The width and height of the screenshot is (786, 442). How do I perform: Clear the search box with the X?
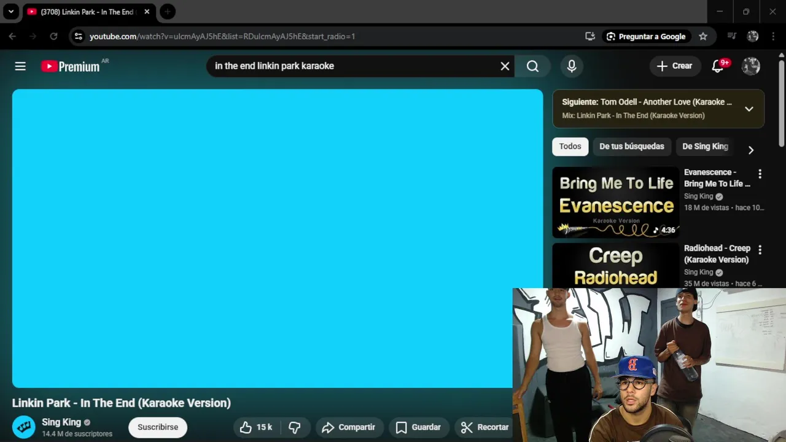[505, 66]
